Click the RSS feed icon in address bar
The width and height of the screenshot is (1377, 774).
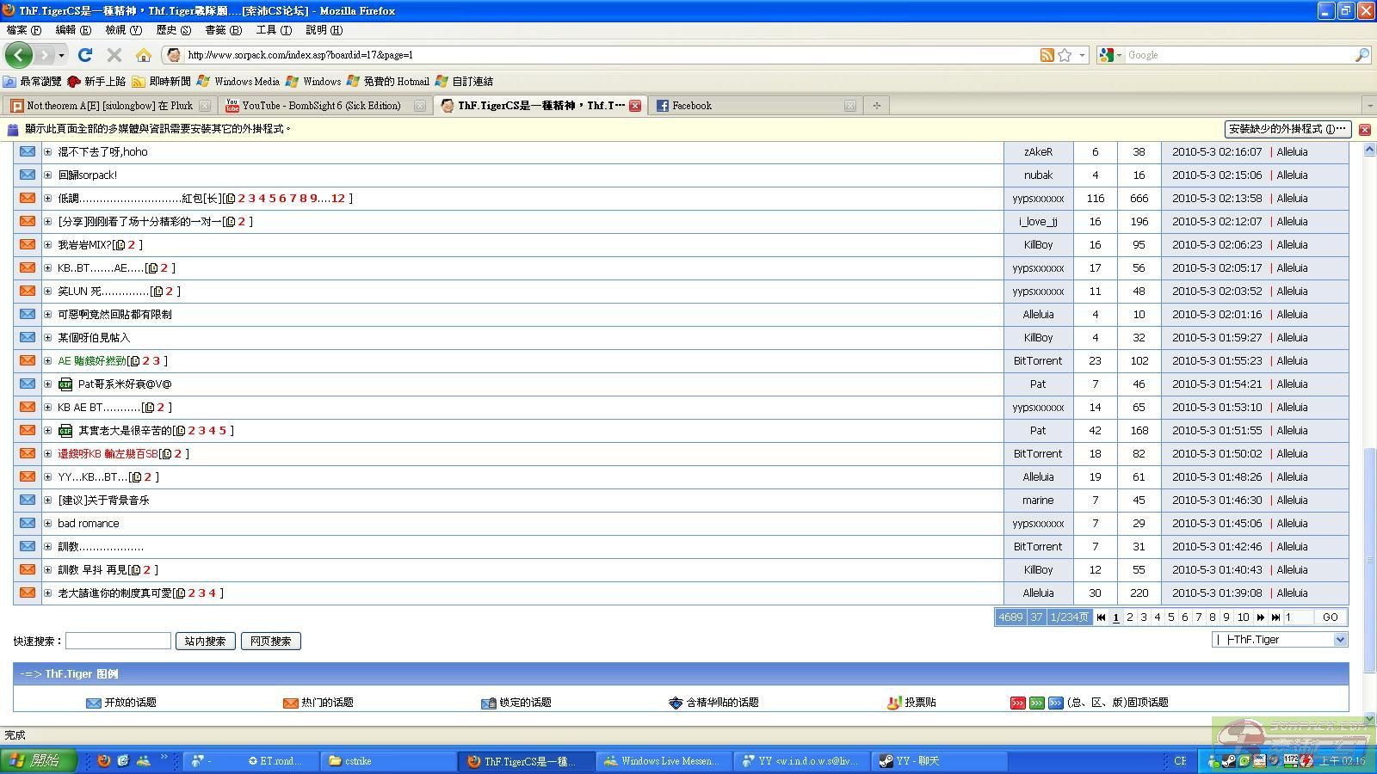tap(1047, 55)
